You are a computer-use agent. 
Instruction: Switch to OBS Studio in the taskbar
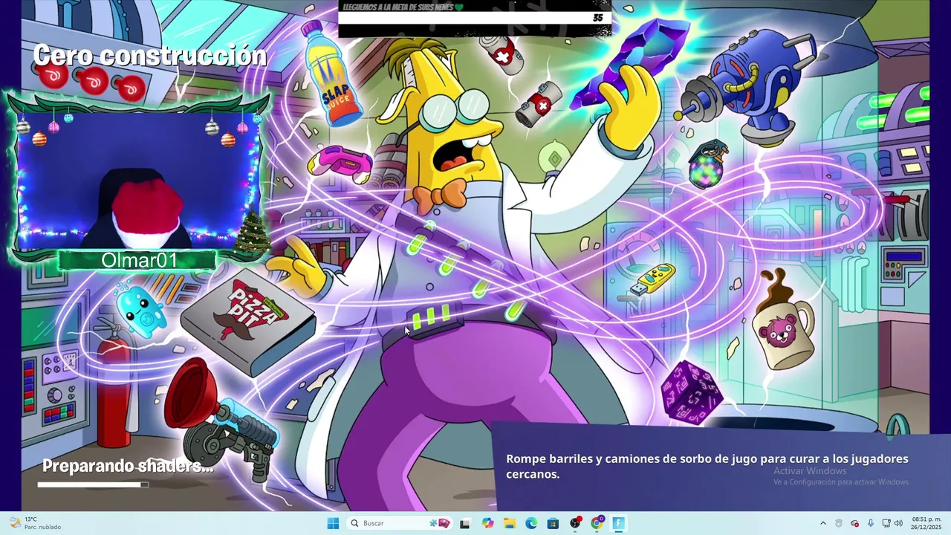[575, 523]
